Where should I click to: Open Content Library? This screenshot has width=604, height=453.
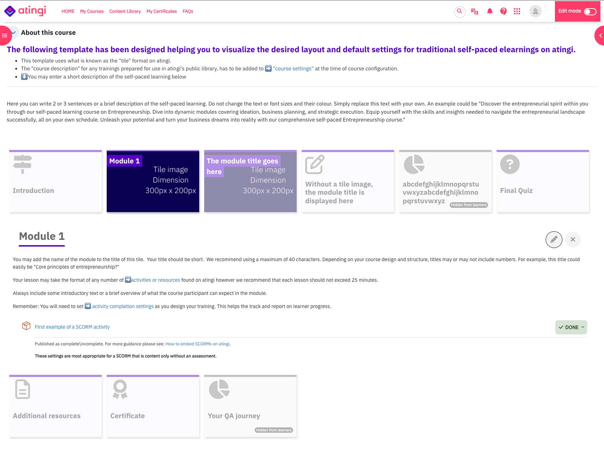[x=125, y=11]
